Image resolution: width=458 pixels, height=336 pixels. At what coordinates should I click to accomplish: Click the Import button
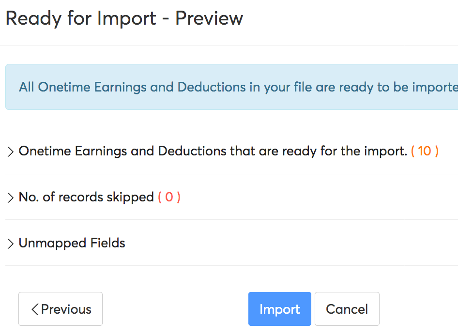279,309
